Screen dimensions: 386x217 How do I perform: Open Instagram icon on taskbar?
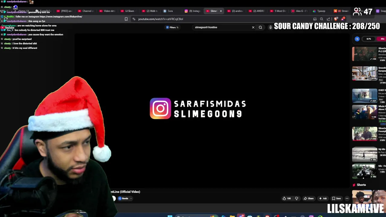(x=312, y=216)
